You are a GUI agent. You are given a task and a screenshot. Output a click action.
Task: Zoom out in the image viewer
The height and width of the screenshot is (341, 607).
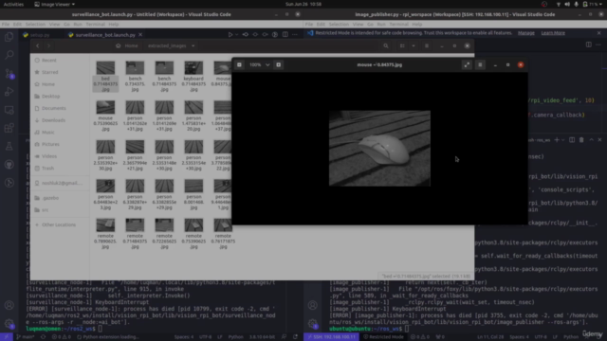(x=239, y=64)
